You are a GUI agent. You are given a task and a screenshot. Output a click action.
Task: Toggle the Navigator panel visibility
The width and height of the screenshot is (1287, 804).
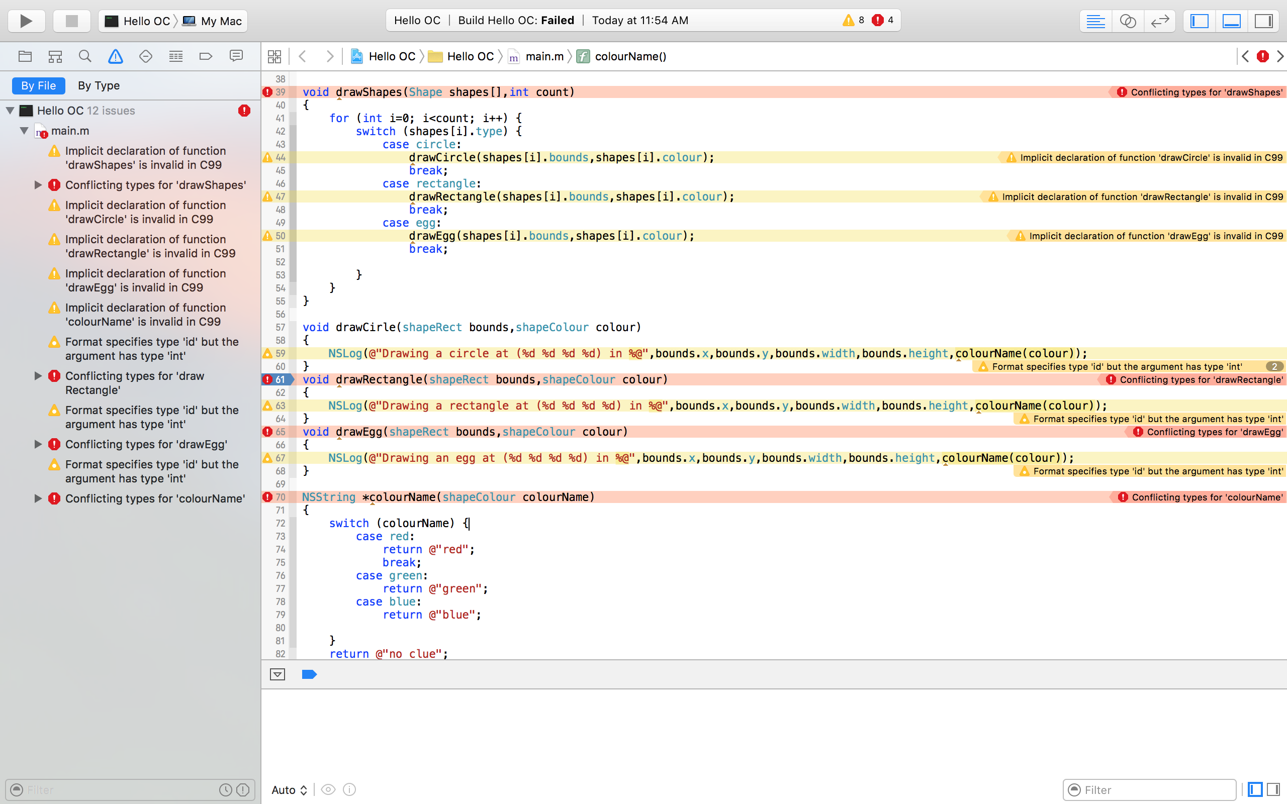[x=1199, y=21]
